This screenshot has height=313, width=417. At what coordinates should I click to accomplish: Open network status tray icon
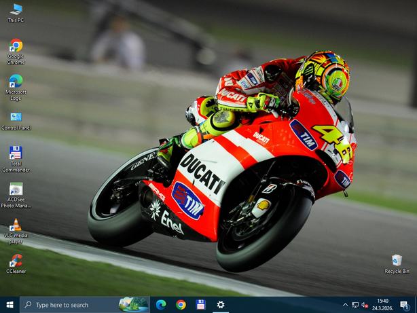pos(355,305)
